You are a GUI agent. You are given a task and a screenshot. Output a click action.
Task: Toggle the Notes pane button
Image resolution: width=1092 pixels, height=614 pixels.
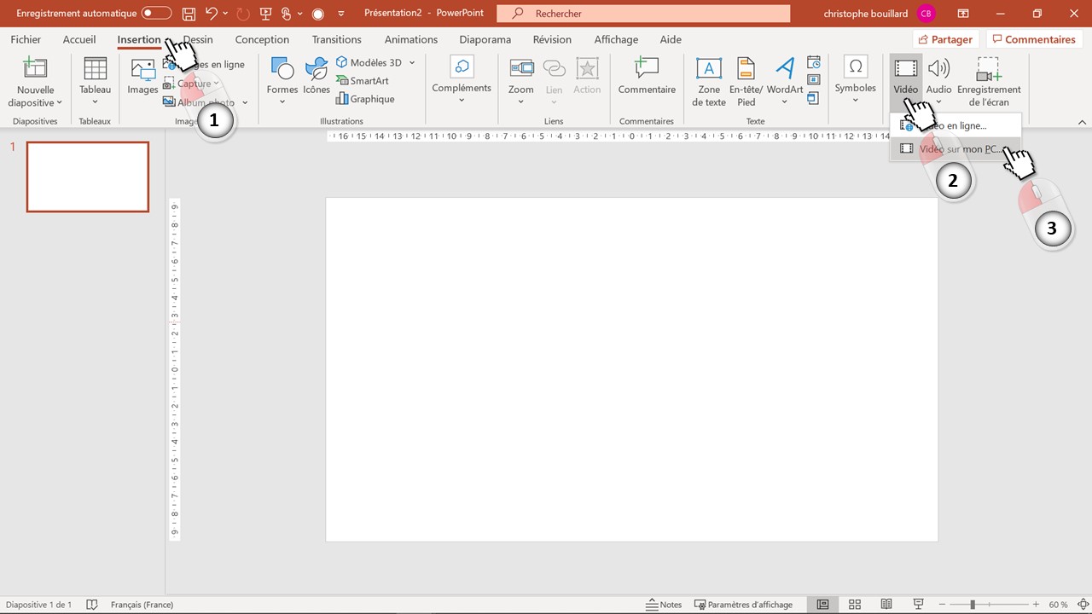(664, 605)
